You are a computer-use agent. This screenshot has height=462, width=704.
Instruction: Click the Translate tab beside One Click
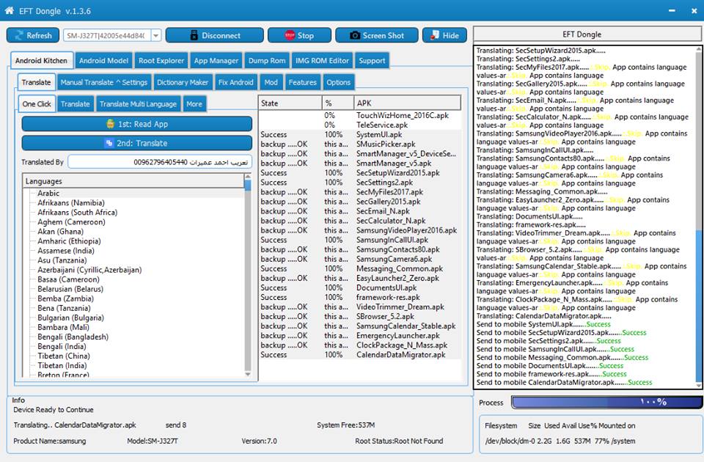(x=75, y=104)
